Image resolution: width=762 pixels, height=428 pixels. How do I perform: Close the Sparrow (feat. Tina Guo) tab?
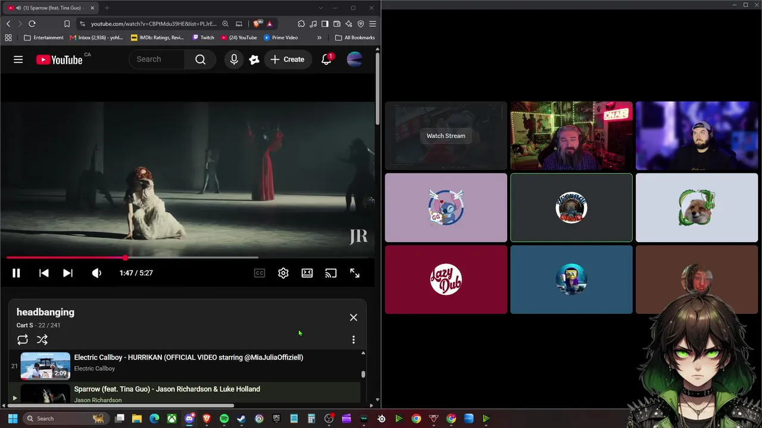(x=92, y=8)
